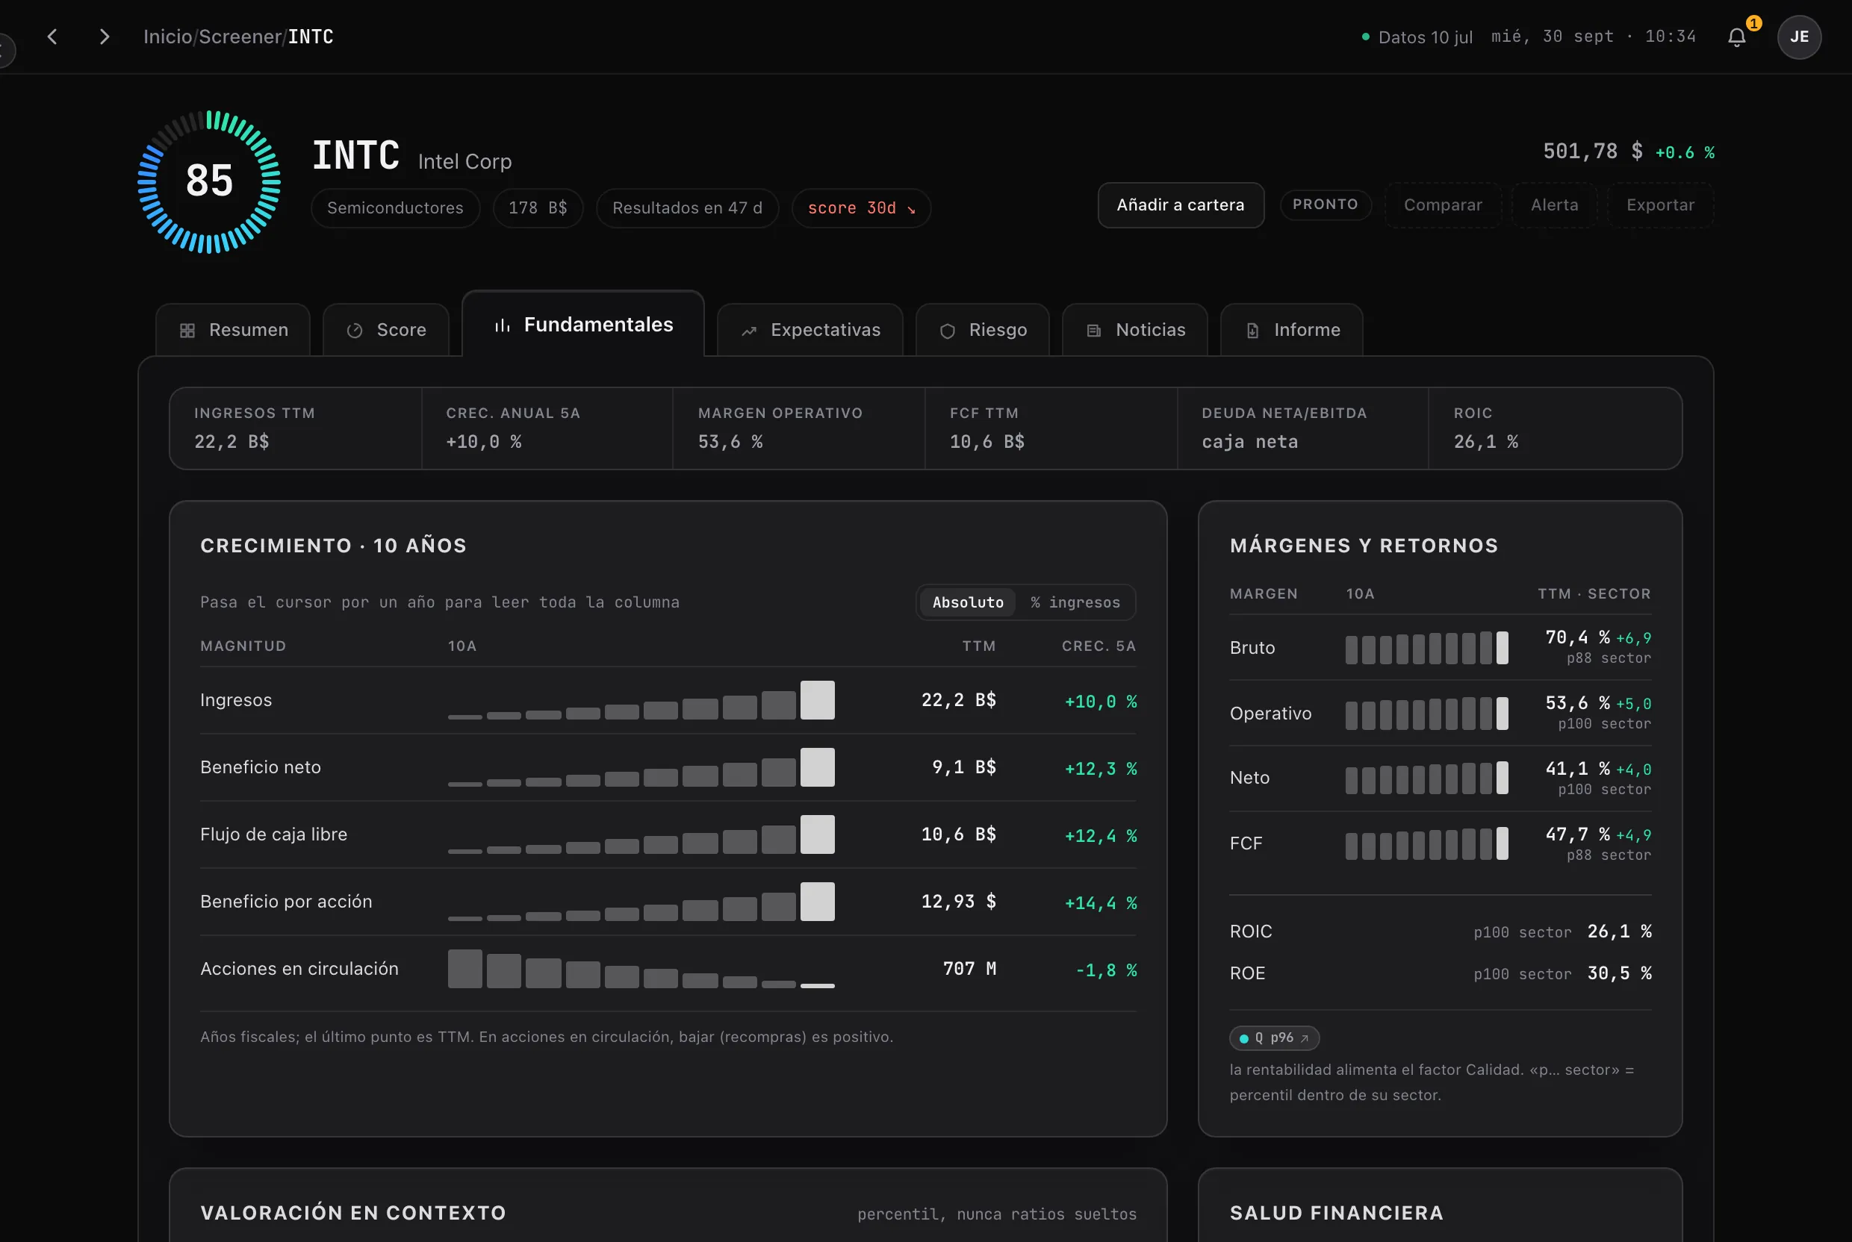Click Beneficio neto TTM value 9,1 B$
This screenshot has width=1852, height=1242.
click(x=963, y=767)
